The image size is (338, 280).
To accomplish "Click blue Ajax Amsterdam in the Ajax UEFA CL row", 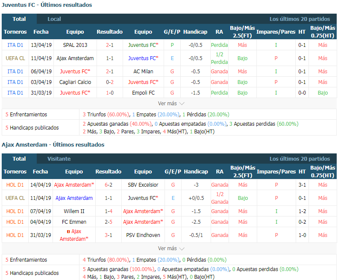I will tap(74, 198).
